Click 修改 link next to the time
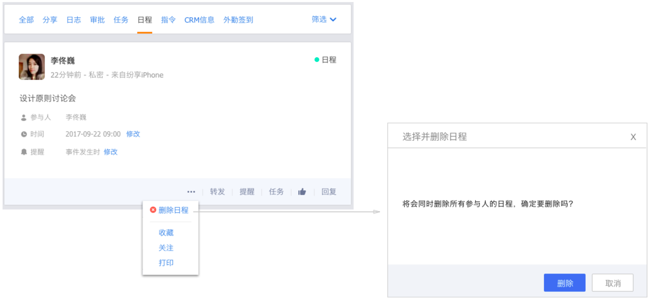 [x=133, y=134]
